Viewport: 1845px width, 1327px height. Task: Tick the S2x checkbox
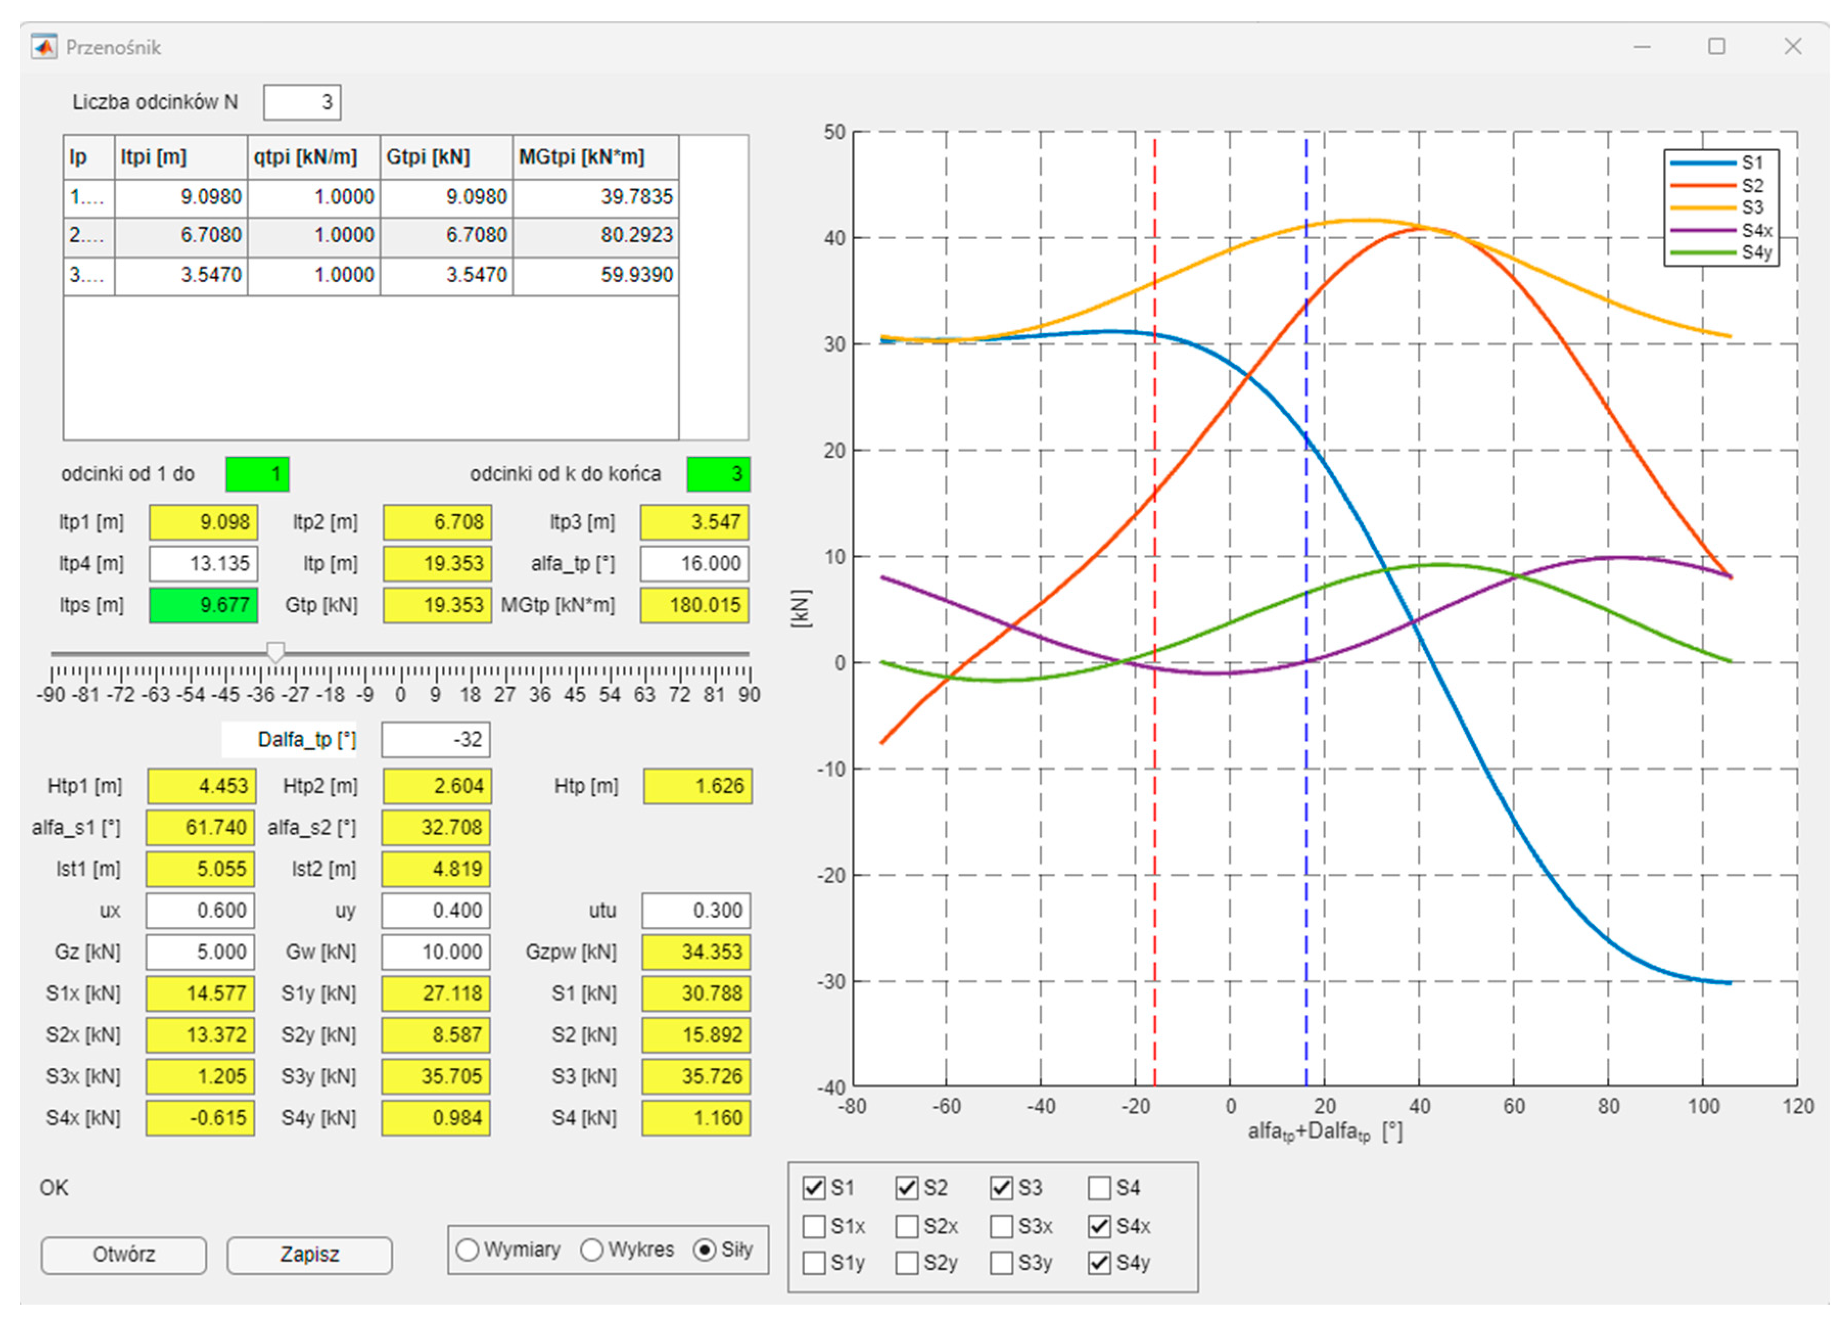coord(907,1226)
